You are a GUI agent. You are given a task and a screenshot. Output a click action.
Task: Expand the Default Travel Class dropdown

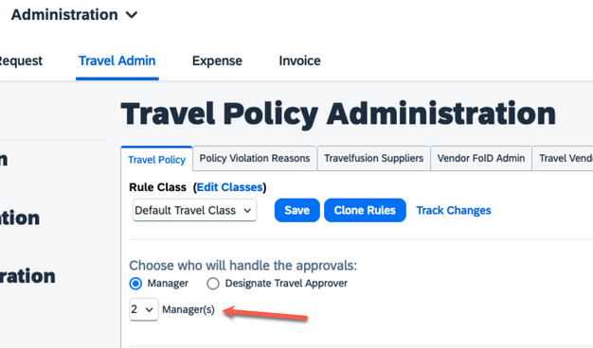tap(194, 210)
